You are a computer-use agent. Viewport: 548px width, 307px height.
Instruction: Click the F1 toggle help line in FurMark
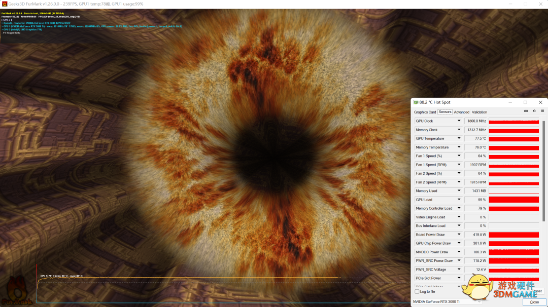(x=11, y=33)
